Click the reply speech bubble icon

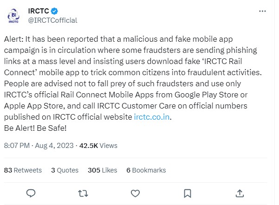click(31, 192)
